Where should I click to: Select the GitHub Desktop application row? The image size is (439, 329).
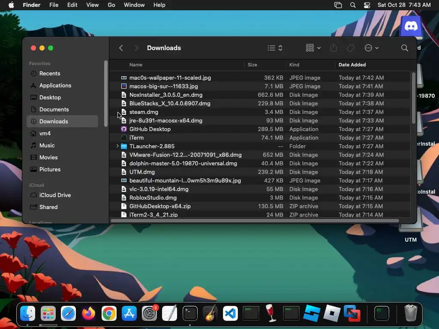[x=260, y=129]
